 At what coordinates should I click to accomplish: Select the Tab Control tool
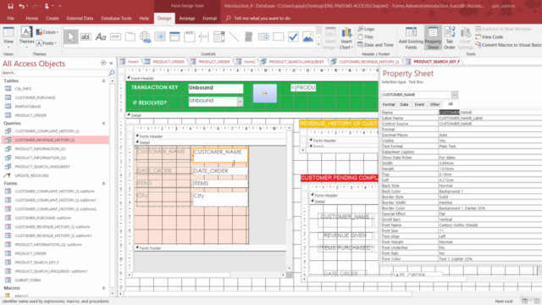click(x=130, y=36)
